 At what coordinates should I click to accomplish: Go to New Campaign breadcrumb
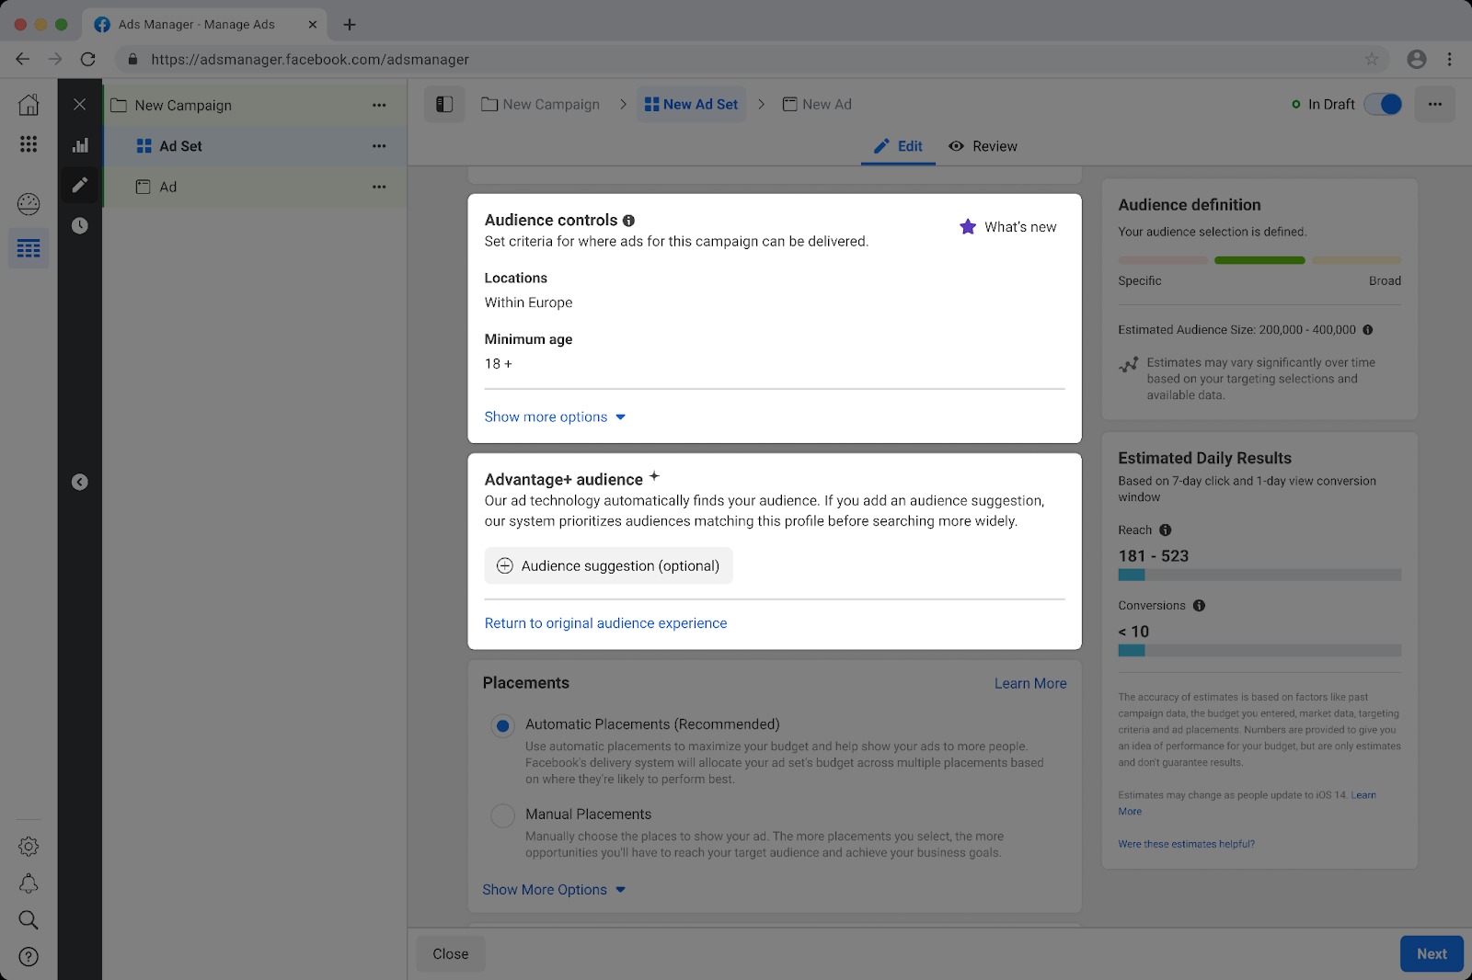(x=541, y=104)
